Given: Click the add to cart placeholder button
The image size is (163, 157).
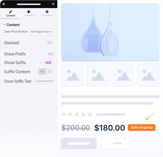Looking at the screenshot, I should (79, 144).
